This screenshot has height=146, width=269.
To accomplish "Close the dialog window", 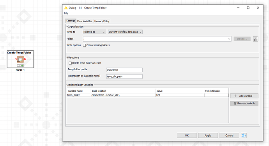I will point(258,8).
